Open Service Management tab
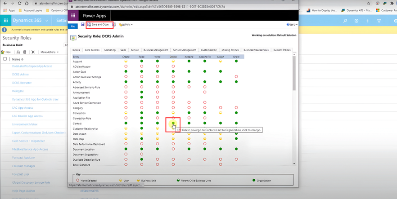 (185, 50)
